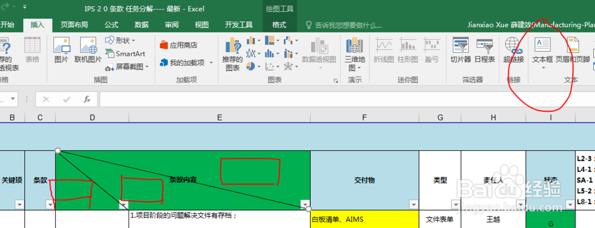Open the 格式 drawing tools Format tab

tap(279, 25)
